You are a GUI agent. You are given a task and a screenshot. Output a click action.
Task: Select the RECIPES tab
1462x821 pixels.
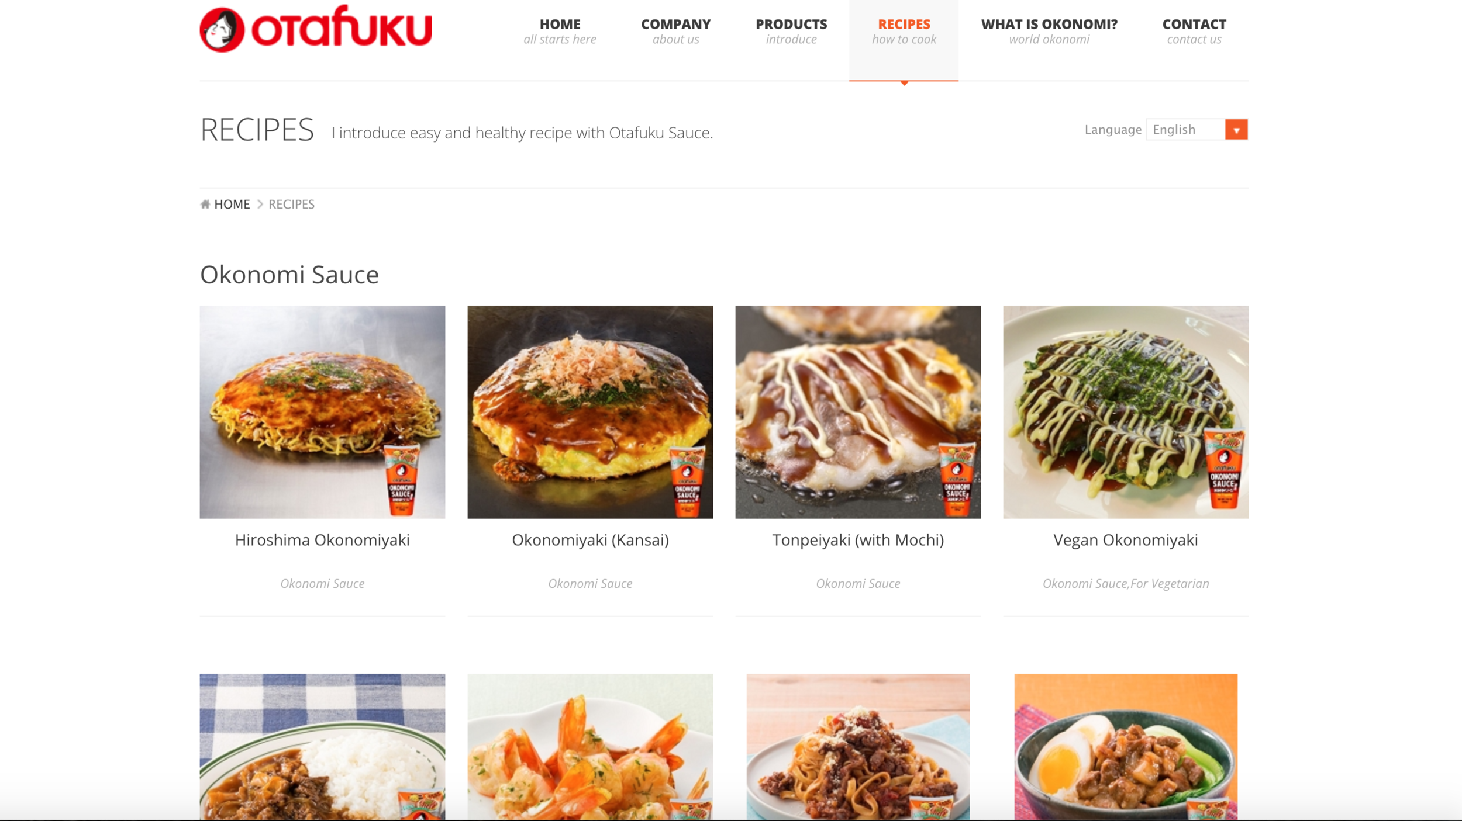[904, 32]
